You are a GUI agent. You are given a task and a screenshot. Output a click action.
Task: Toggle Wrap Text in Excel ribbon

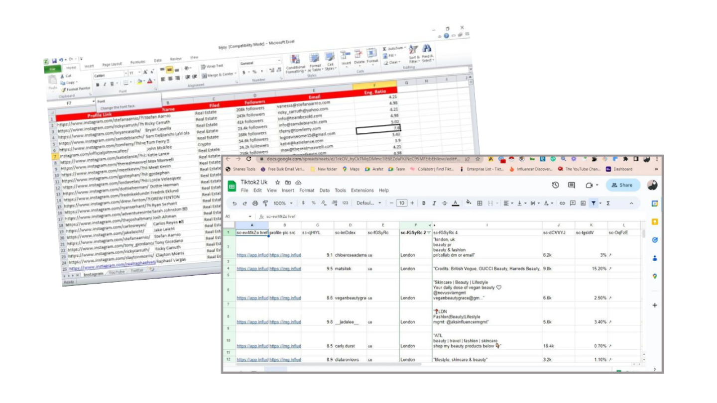tap(212, 66)
